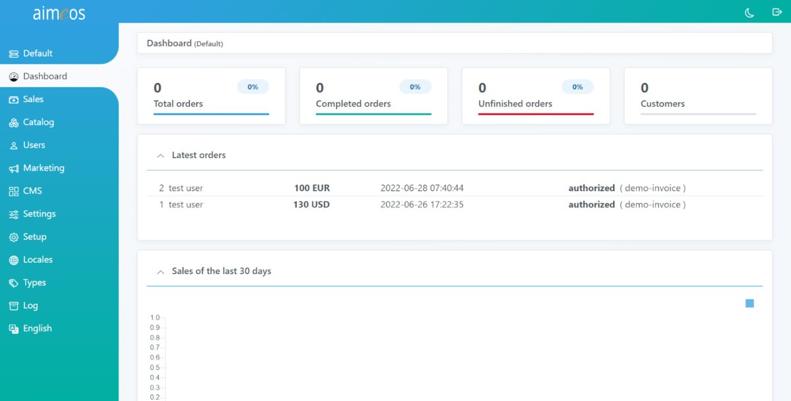Click the date 2022-06-28 07:40:44
The width and height of the screenshot is (791, 401).
point(422,188)
